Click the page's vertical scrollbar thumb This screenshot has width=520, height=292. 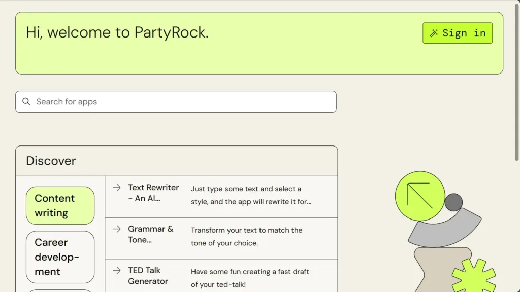[x=517, y=81]
